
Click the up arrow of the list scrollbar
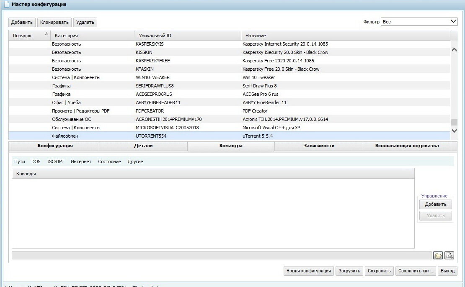(x=454, y=50)
